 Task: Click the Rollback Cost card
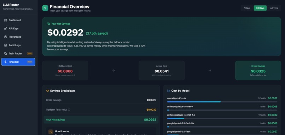click(65, 70)
